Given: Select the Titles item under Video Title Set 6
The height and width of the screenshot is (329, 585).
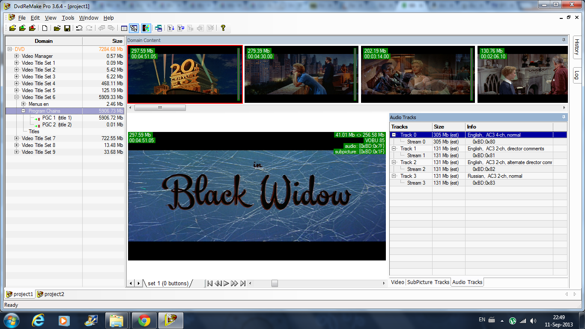Looking at the screenshot, I should coord(34,132).
